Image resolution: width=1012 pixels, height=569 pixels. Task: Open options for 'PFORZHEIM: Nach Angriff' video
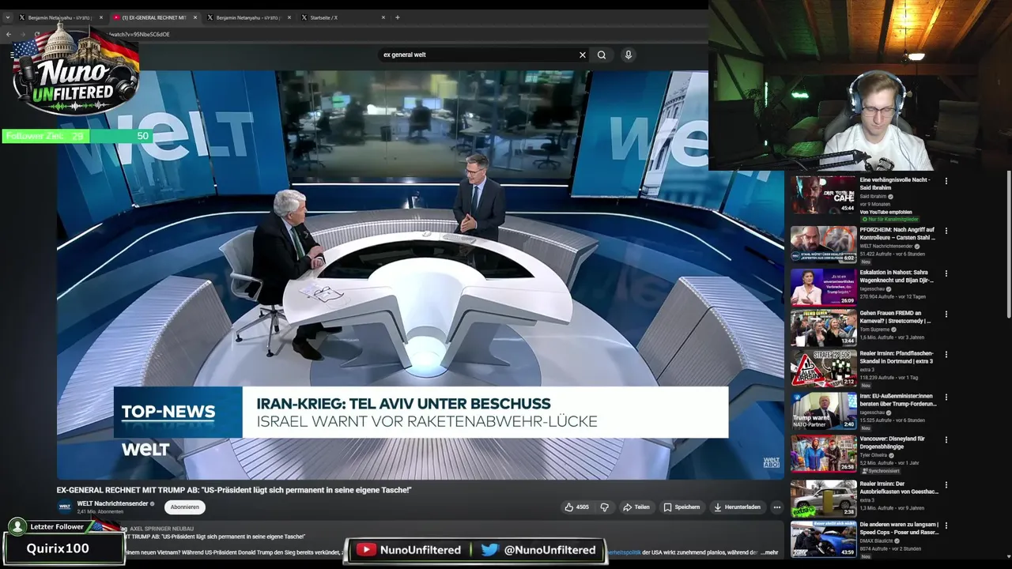click(x=946, y=231)
